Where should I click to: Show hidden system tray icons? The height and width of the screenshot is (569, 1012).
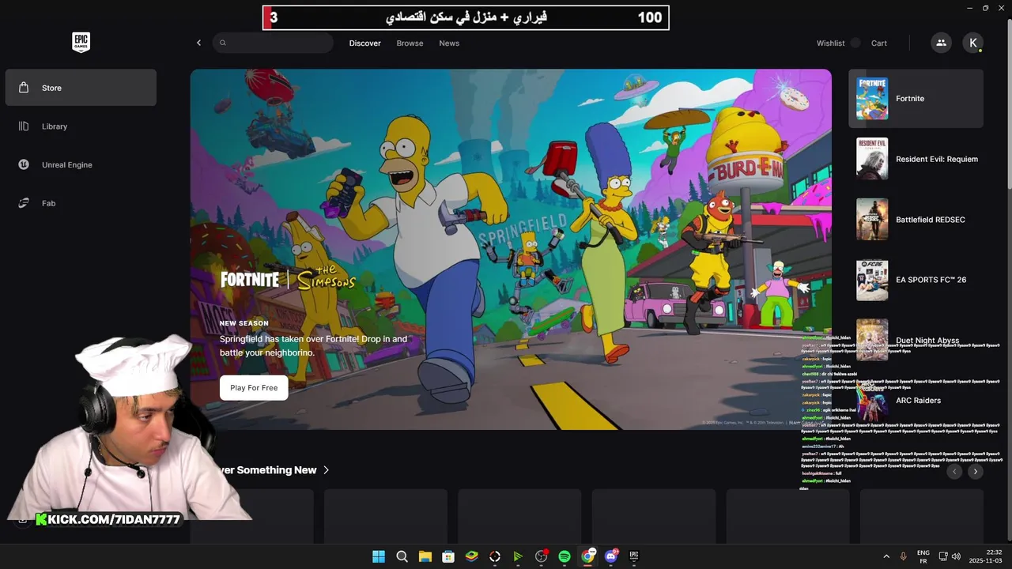pyautogui.click(x=886, y=556)
